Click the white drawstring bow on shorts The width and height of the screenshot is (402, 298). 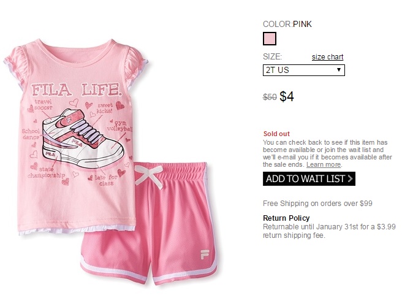[x=149, y=175]
